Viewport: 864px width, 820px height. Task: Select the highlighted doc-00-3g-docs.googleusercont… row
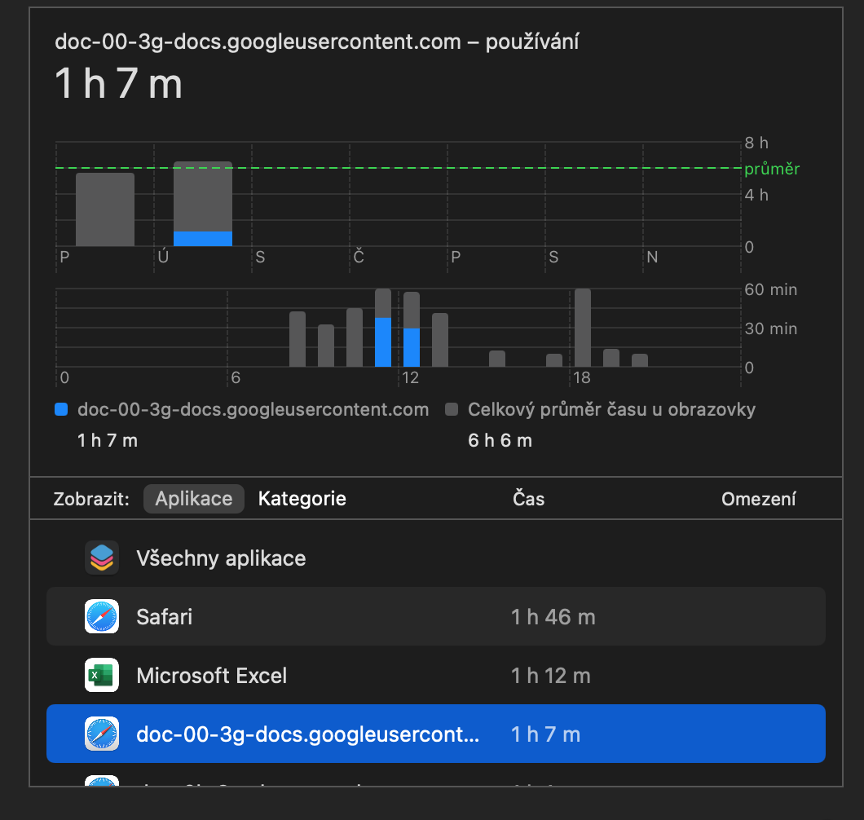pos(436,734)
